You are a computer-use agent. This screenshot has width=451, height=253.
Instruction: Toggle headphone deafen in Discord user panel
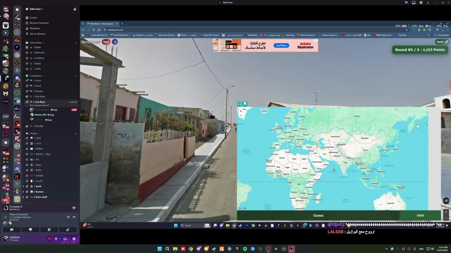[x=65, y=239]
